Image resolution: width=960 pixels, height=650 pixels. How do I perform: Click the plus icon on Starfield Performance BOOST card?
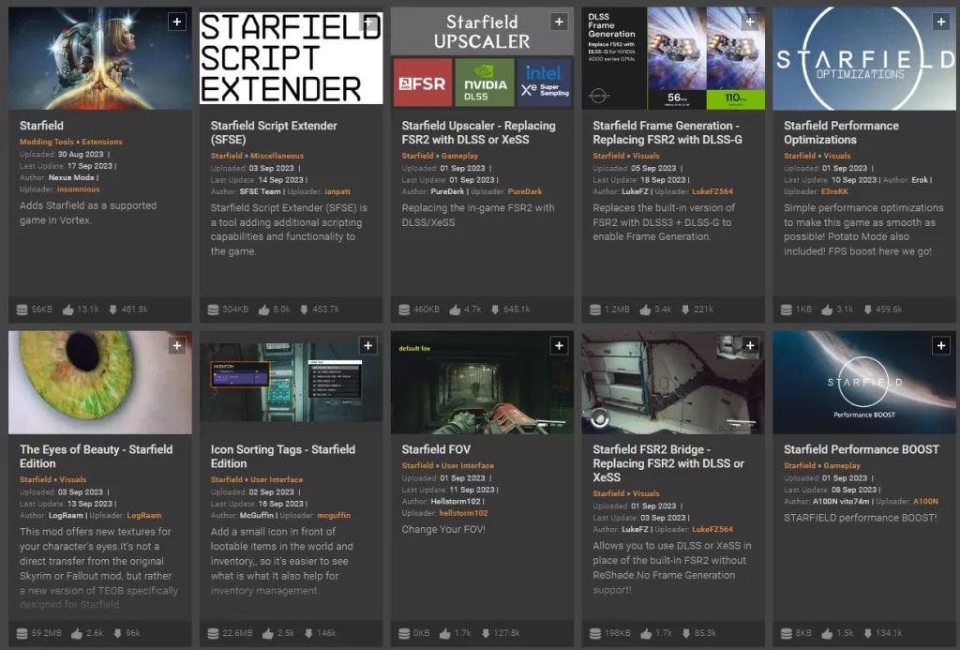pyautogui.click(x=941, y=345)
